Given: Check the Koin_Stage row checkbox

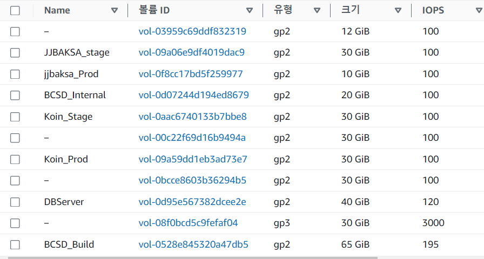Looking at the screenshot, I should click(x=15, y=117).
